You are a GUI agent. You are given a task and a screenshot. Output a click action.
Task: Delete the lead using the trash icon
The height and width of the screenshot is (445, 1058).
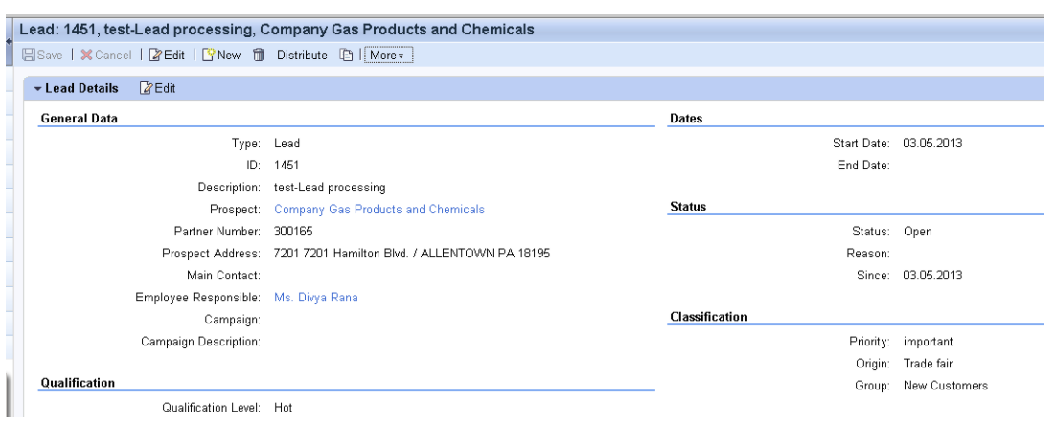point(259,56)
